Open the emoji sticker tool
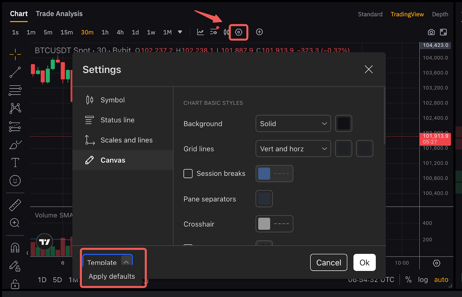This screenshot has height=297, width=462. coord(15,181)
